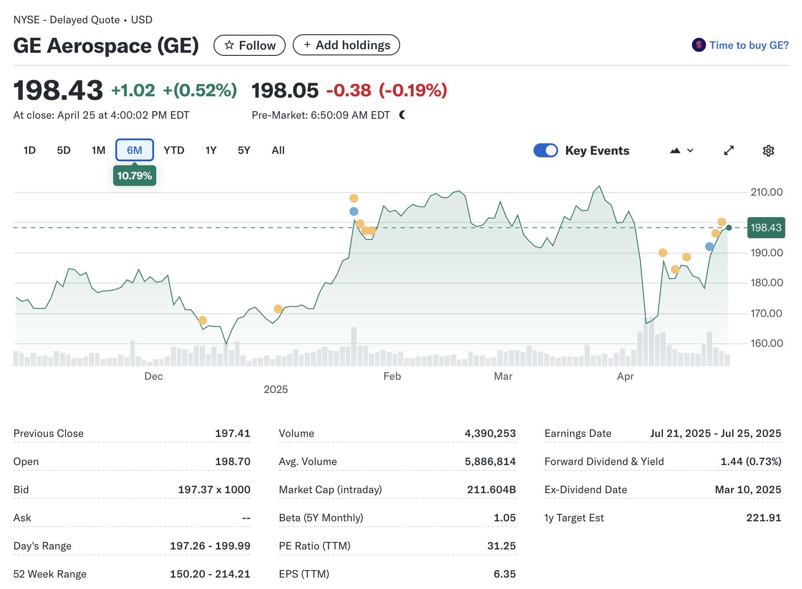The height and width of the screenshot is (589, 802).
Task: Click the pre-market price 198.05
Action: click(x=285, y=91)
